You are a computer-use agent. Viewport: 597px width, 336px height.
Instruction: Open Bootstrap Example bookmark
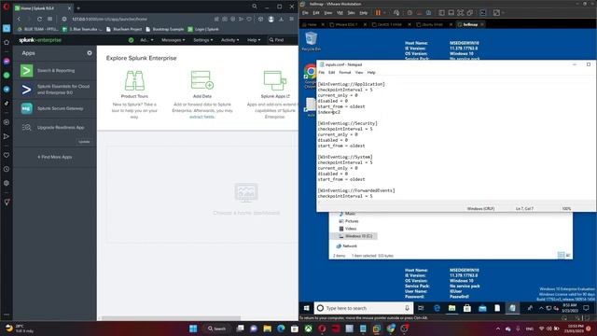click(164, 29)
